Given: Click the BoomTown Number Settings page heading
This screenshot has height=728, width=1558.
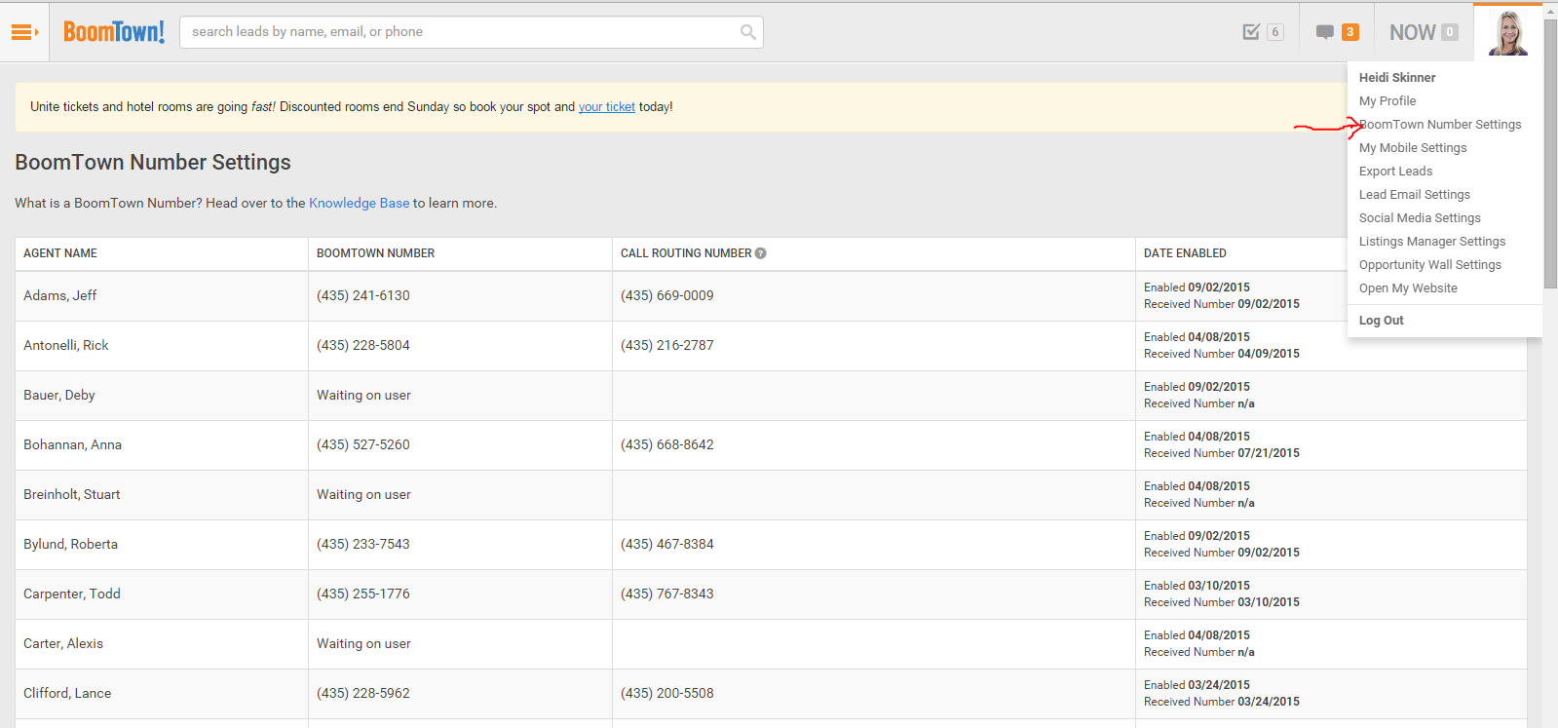Looking at the screenshot, I should click(x=153, y=163).
